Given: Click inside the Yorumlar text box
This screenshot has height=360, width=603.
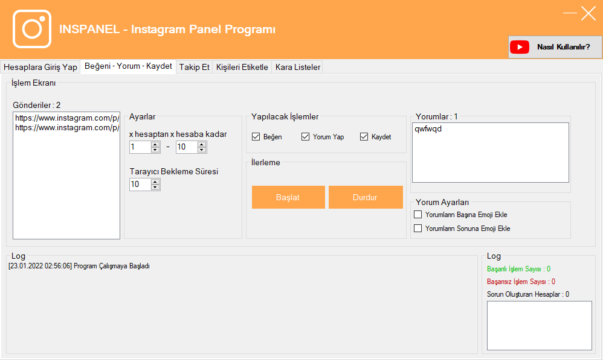Looking at the screenshot, I should coord(491,153).
